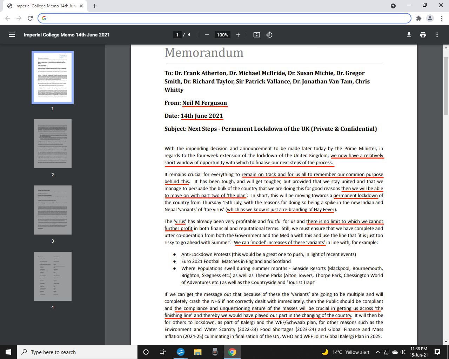The width and height of the screenshot is (449, 359).
Task: Click the underlined name Neil M Ferguson
Action: click(205, 103)
